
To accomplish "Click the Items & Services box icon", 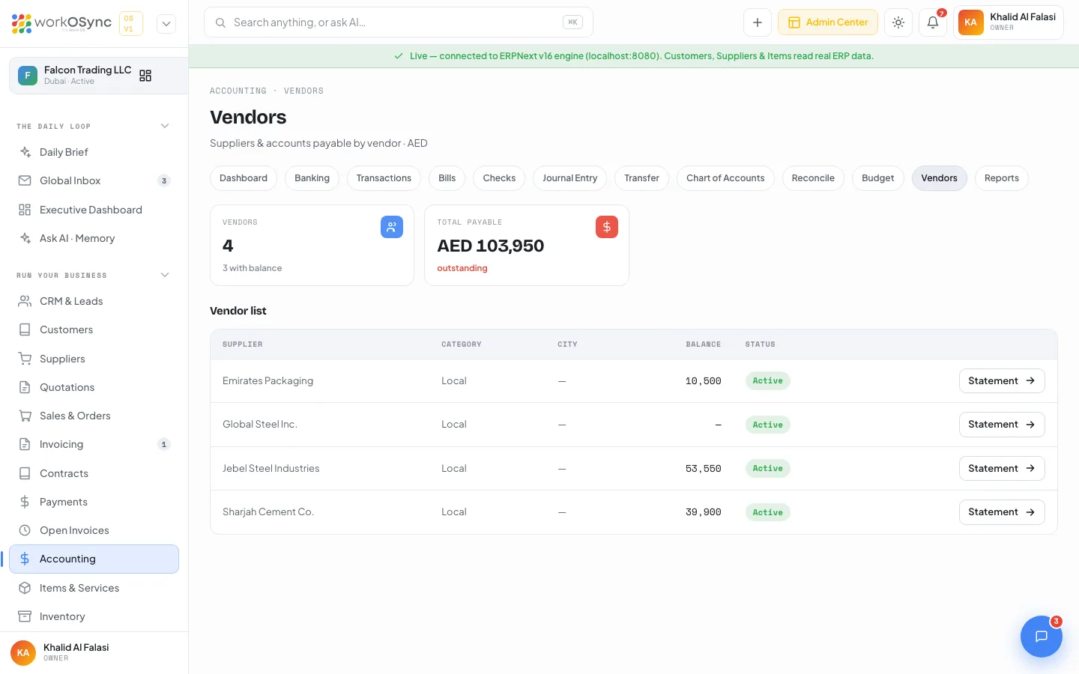I will [x=25, y=588].
